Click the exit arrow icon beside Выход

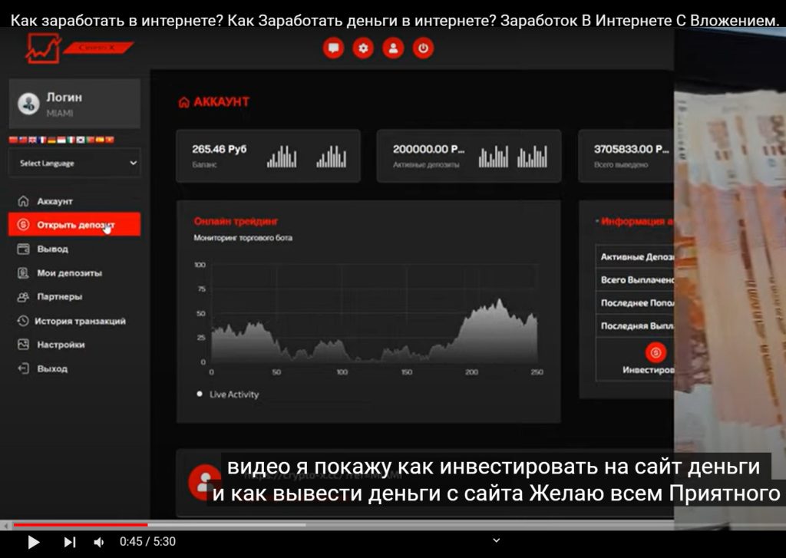(x=23, y=368)
